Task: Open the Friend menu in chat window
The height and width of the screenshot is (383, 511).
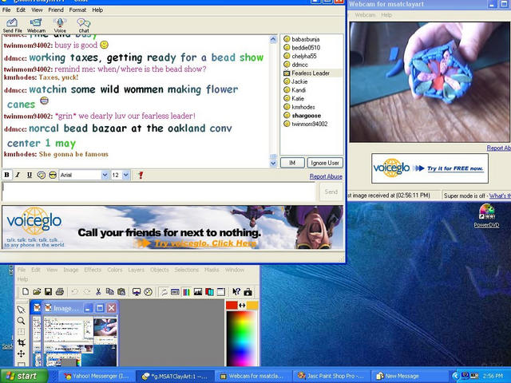Action: [56, 10]
